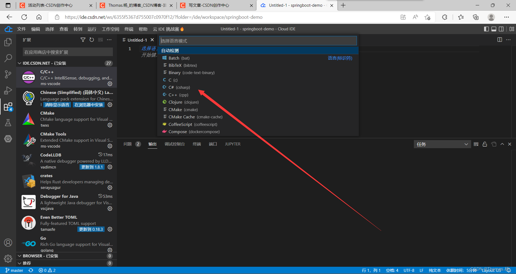
Task: Open the 运行 menu
Action: (x=92, y=29)
